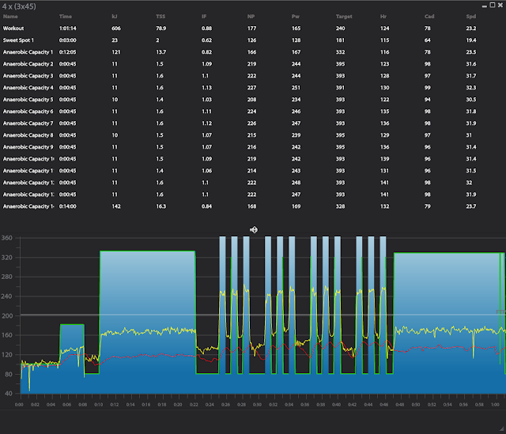This screenshot has width=506, height=434.
Task: Click the Cad column header
Action: pyautogui.click(x=429, y=16)
